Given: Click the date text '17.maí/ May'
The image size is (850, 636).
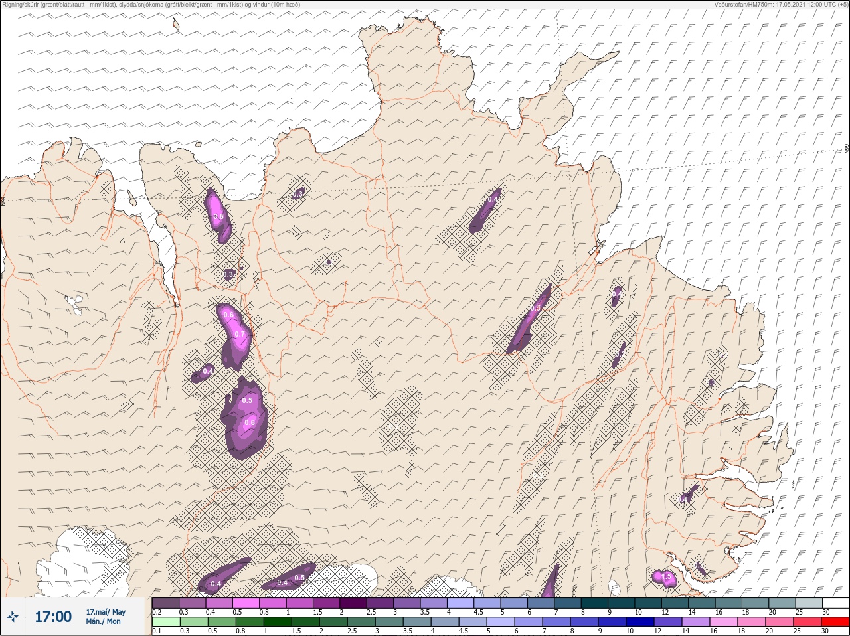Looking at the screenshot, I should pyautogui.click(x=106, y=612).
